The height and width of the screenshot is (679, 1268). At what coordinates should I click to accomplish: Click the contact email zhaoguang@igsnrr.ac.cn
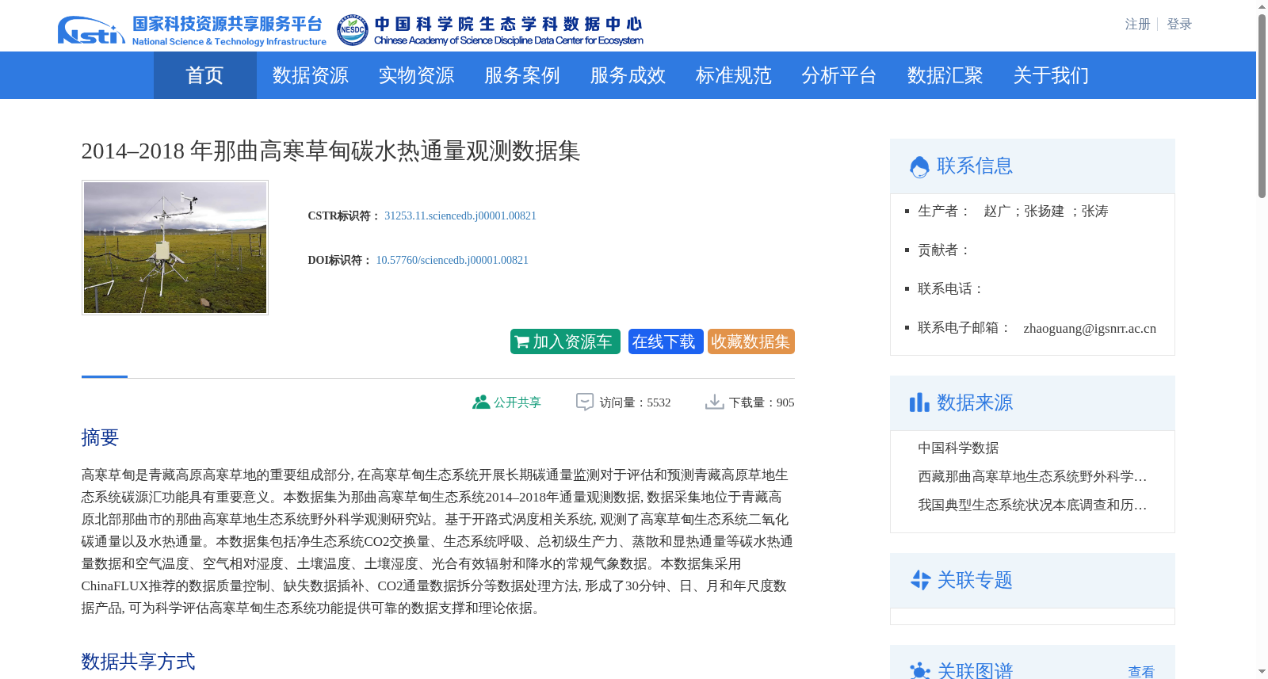[1090, 328]
